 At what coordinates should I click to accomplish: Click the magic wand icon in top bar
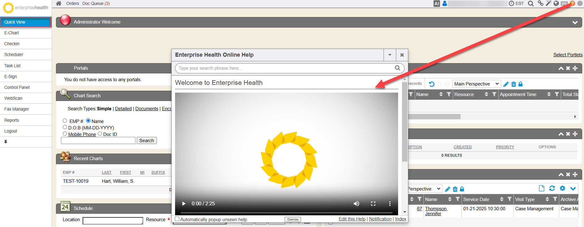pyautogui.click(x=548, y=3)
